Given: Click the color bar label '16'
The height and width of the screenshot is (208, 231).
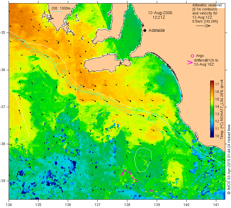Looking at the screenshot, I should [217, 92].
